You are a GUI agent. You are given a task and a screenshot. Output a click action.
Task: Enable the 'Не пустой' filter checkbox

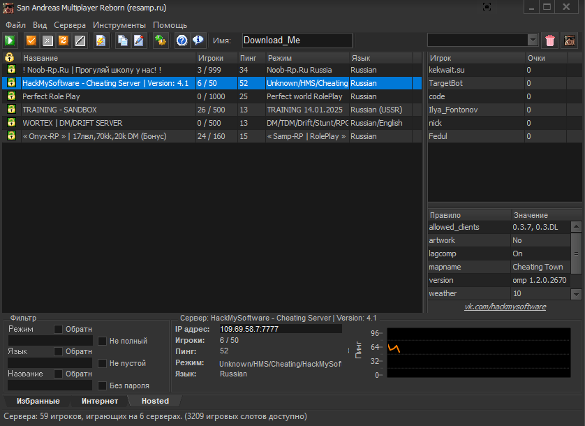tap(103, 363)
